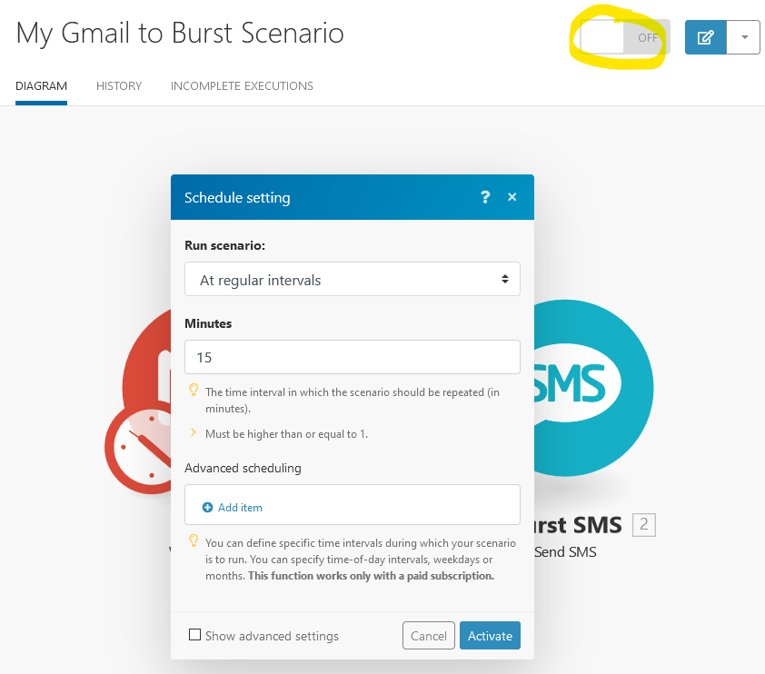
Task: Open the Run scenario dropdown
Action: [x=353, y=279]
